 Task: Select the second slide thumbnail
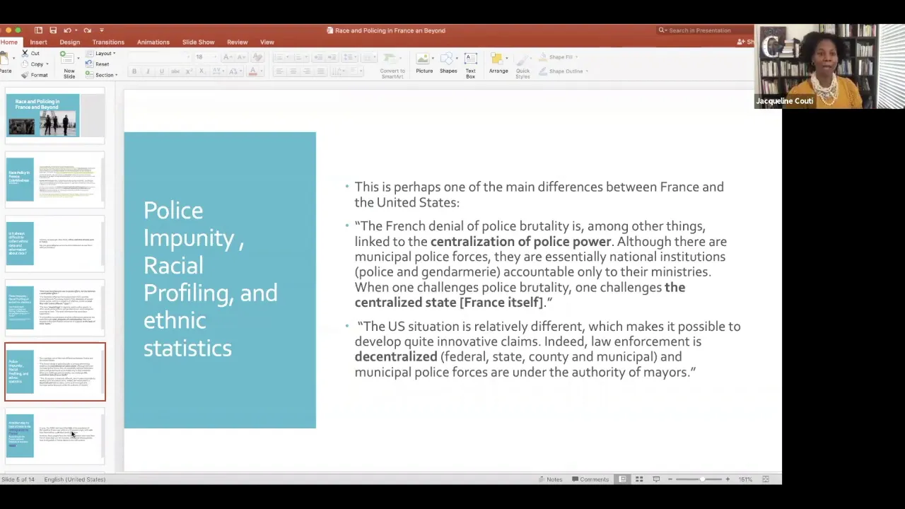[54, 180]
